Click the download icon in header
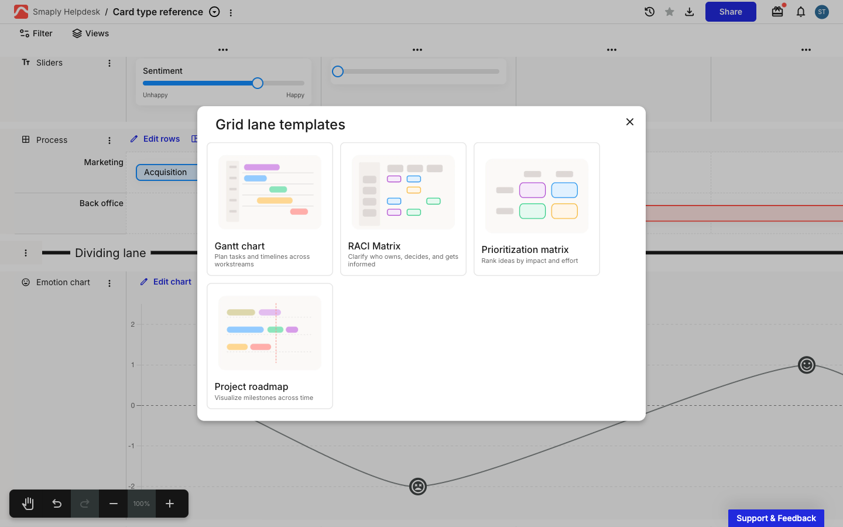This screenshot has height=527, width=843. point(690,12)
